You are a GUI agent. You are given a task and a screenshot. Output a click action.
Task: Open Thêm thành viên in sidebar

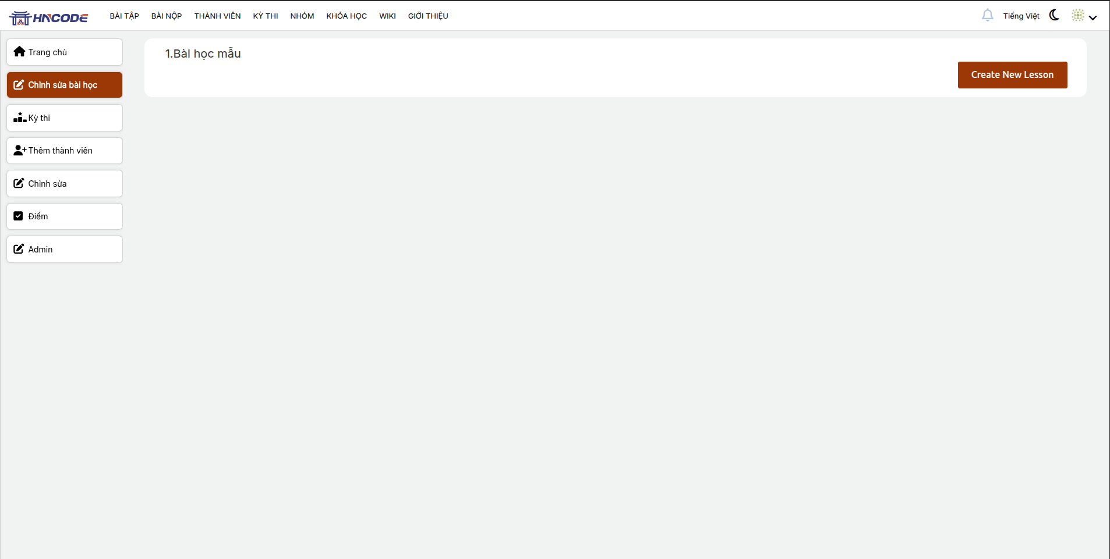65,151
